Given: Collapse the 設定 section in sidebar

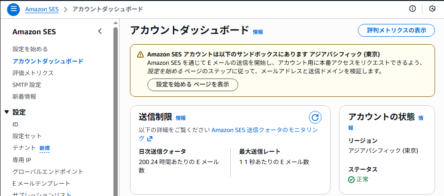Looking at the screenshot, I should pos(7,112).
